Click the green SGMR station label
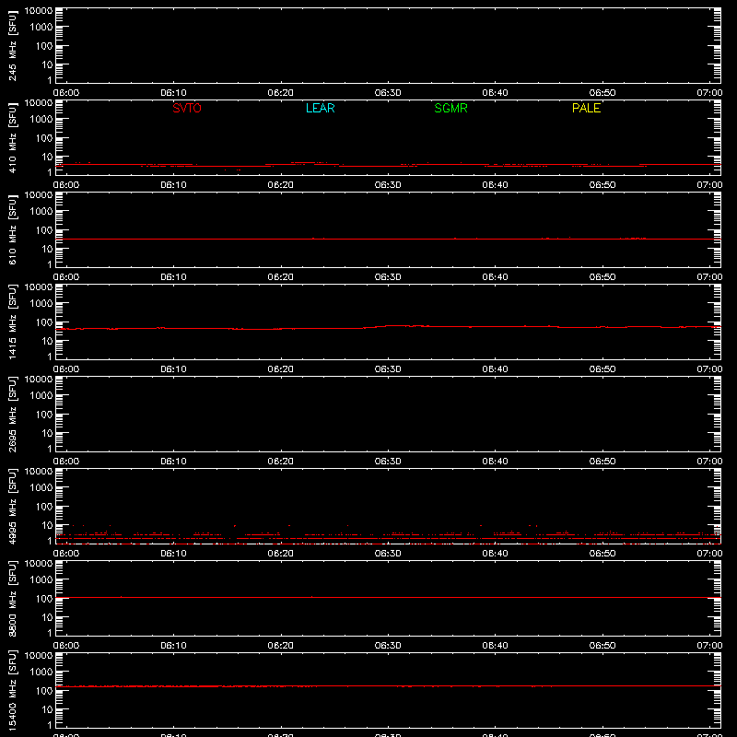 pos(450,108)
